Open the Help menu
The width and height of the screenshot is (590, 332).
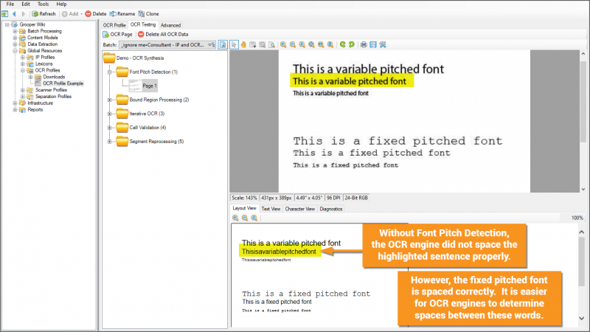(x=61, y=4)
